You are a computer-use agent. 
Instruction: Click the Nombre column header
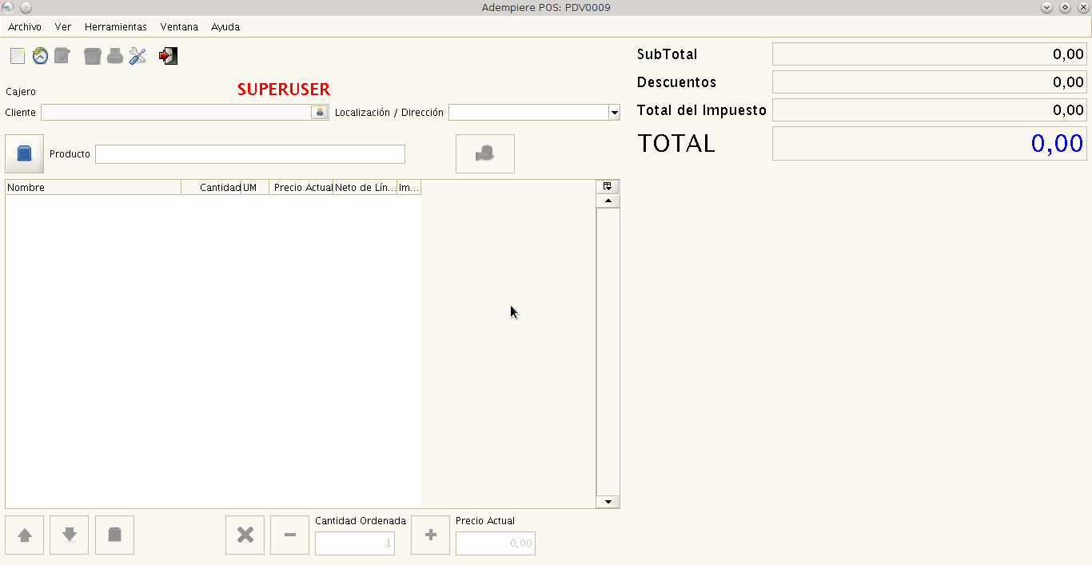click(94, 188)
